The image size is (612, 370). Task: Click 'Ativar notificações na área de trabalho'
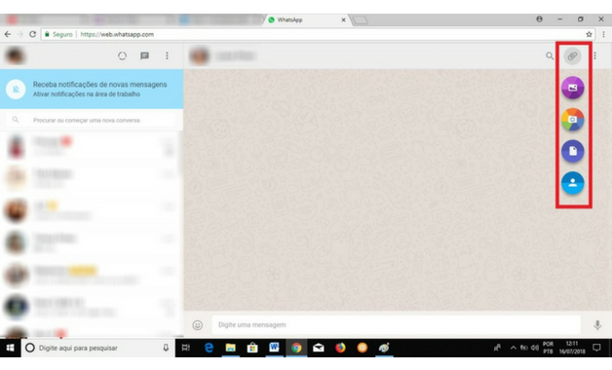point(87,94)
